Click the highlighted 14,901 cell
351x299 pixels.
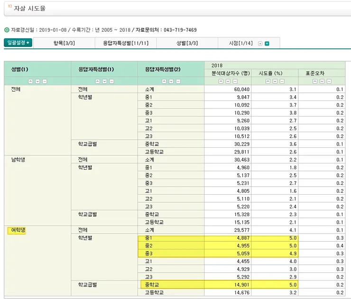[x=228, y=285]
